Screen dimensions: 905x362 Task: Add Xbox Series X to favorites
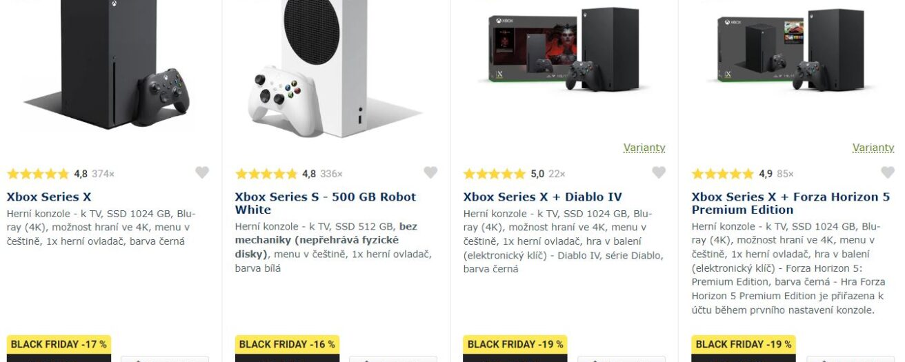202,173
